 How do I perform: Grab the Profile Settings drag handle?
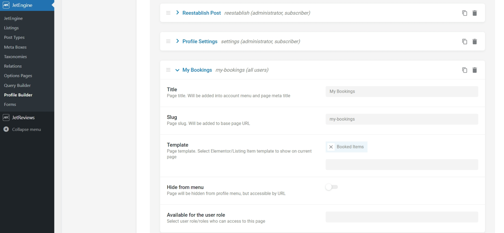(168, 42)
